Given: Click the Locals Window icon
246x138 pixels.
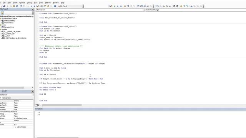Looking at the screenshot, I should tap(138, 6).
